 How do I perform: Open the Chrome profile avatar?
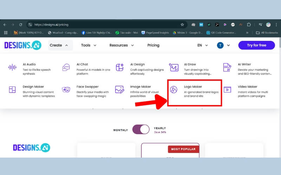(268, 24)
